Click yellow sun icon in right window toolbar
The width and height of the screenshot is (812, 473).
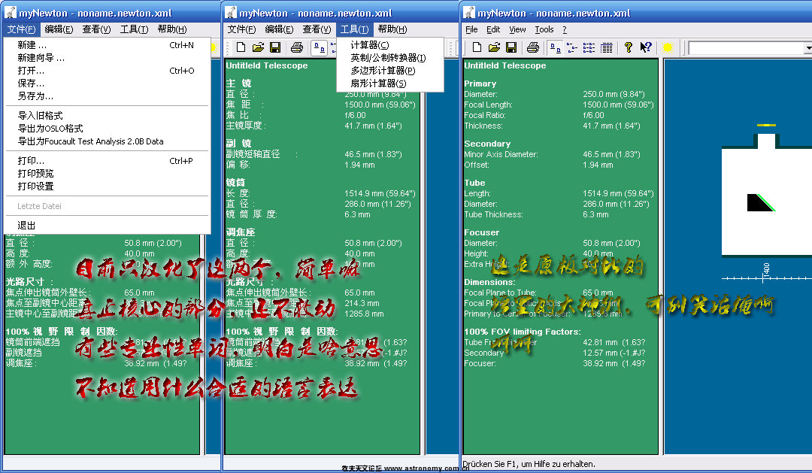(x=667, y=47)
